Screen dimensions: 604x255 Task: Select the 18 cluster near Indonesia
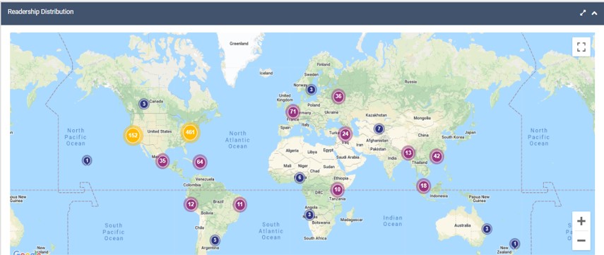tap(424, 186)
